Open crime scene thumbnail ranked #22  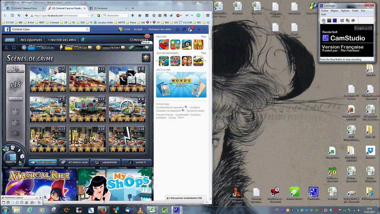[88, 79]
